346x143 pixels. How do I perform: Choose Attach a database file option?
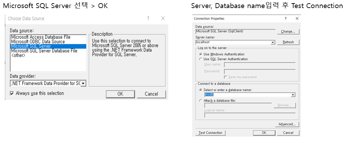(x=201, y=101)
